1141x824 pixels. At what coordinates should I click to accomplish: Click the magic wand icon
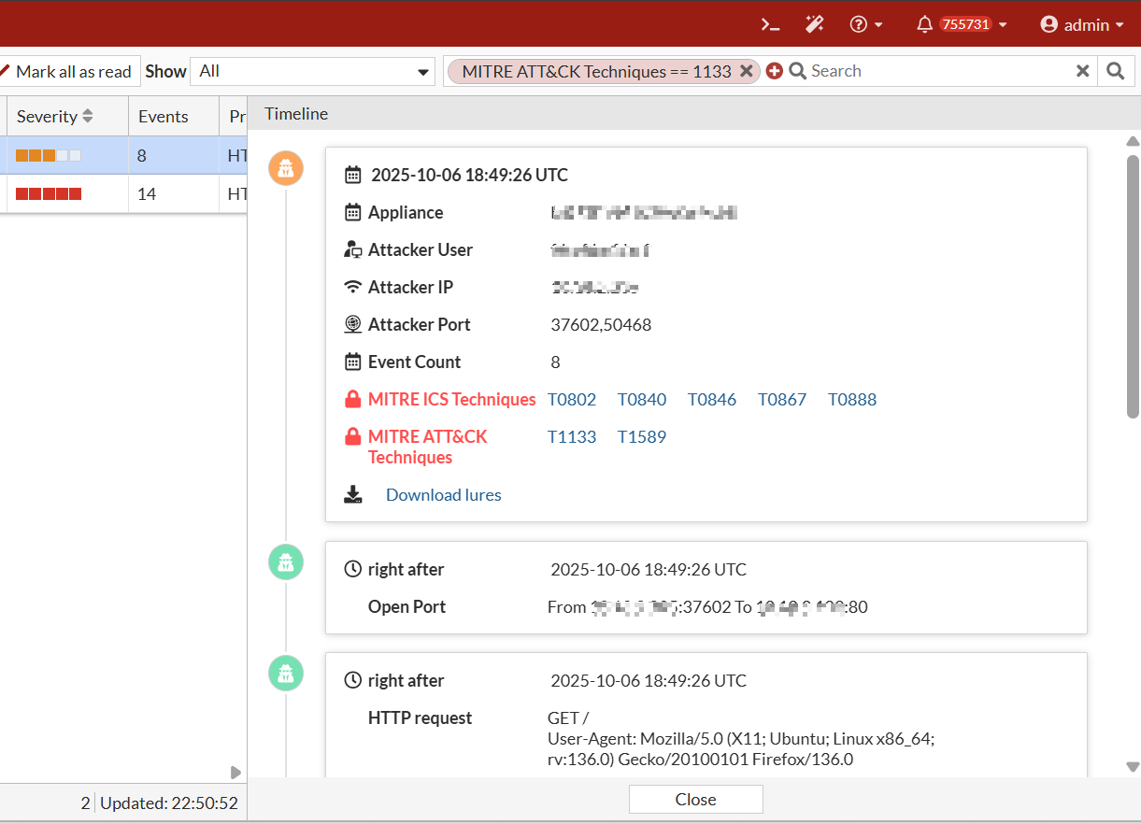[815, 25]
